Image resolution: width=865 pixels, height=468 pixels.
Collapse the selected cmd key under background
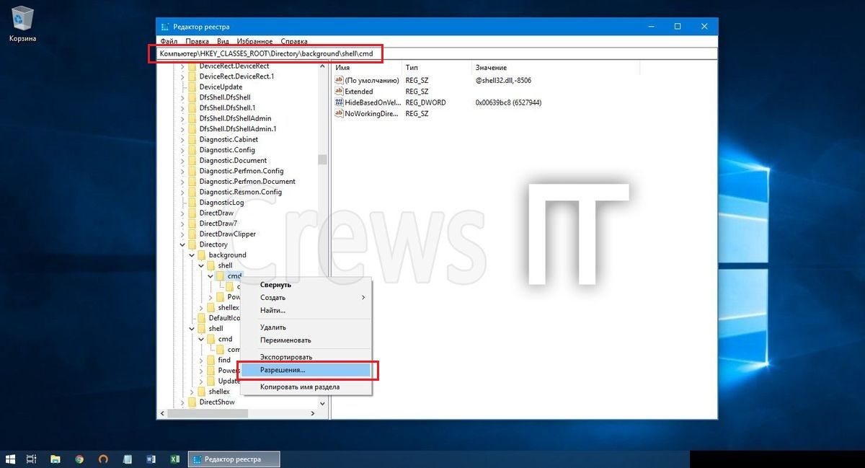(210, 276)
